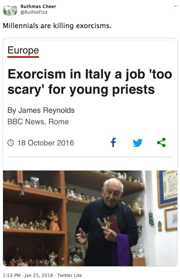Screen dimensions: 180x279
Task: Share the article via Twitter bird icon
Action: (x=137, y=143)
